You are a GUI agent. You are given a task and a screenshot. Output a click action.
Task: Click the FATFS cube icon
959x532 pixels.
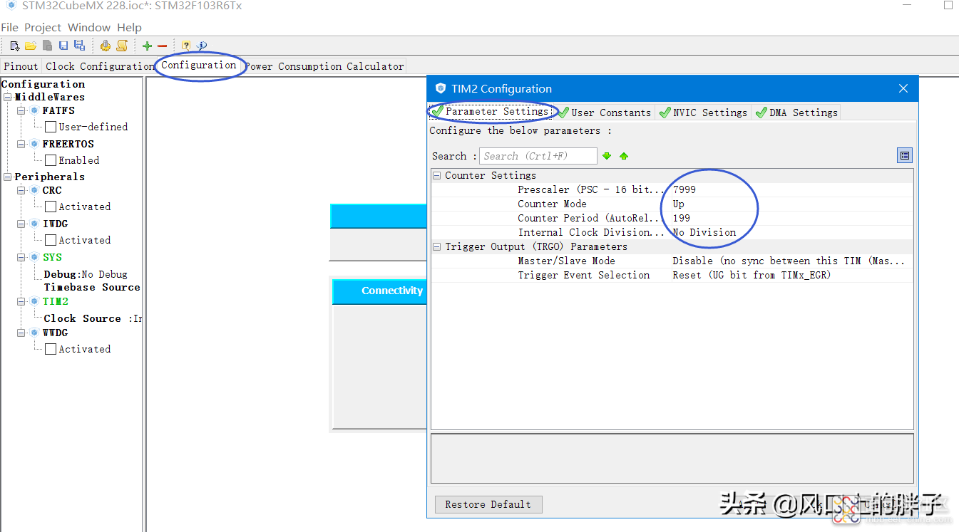click(x=34, y=110)
